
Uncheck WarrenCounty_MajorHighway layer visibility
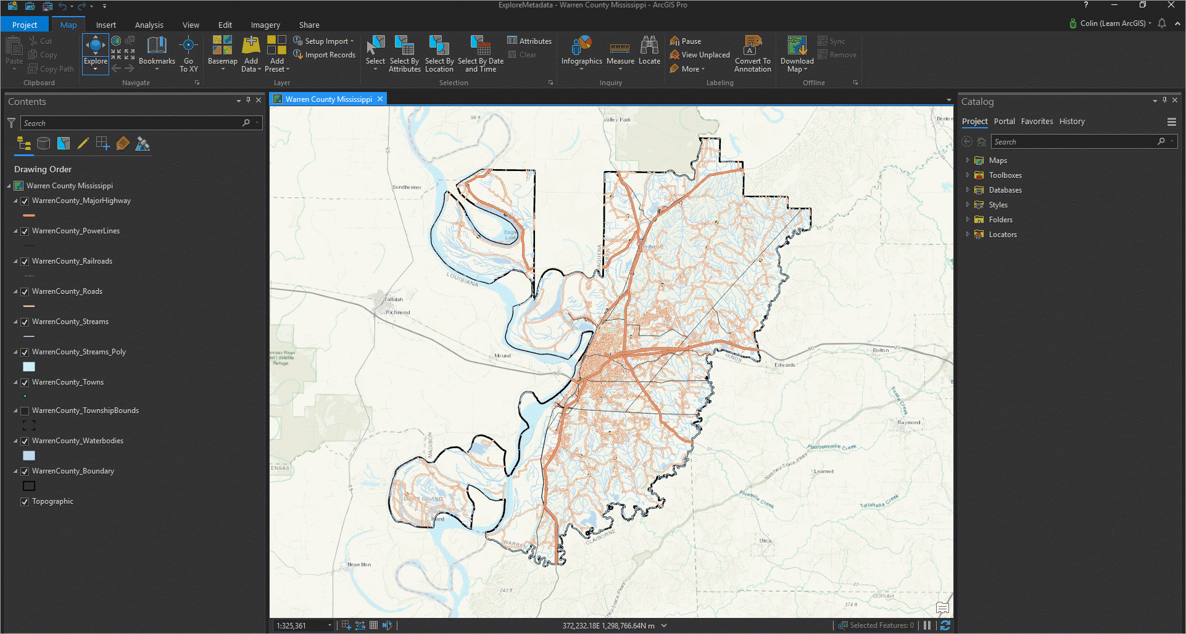[25, 201]
